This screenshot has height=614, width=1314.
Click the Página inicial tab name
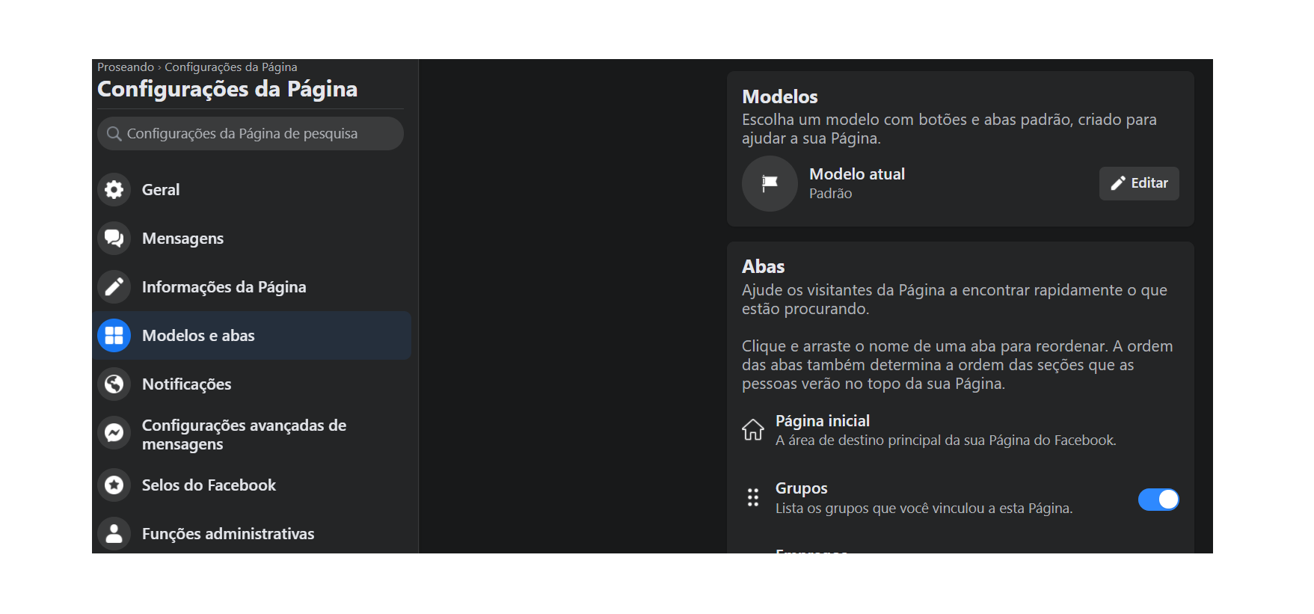(x=823, y=421)
